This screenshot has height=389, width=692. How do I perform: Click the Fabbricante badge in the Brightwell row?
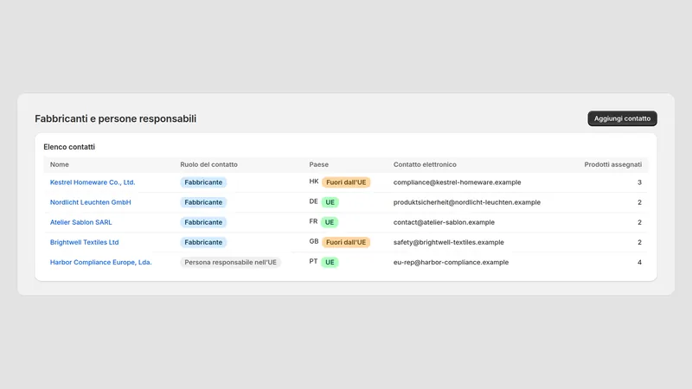point(203,242)
